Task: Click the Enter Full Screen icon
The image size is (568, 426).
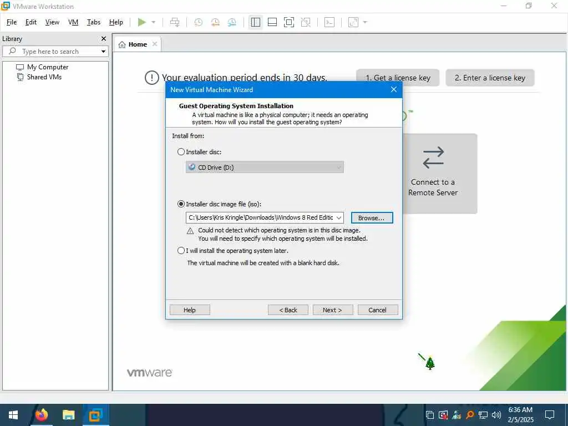Action: (x=288, y=22)
